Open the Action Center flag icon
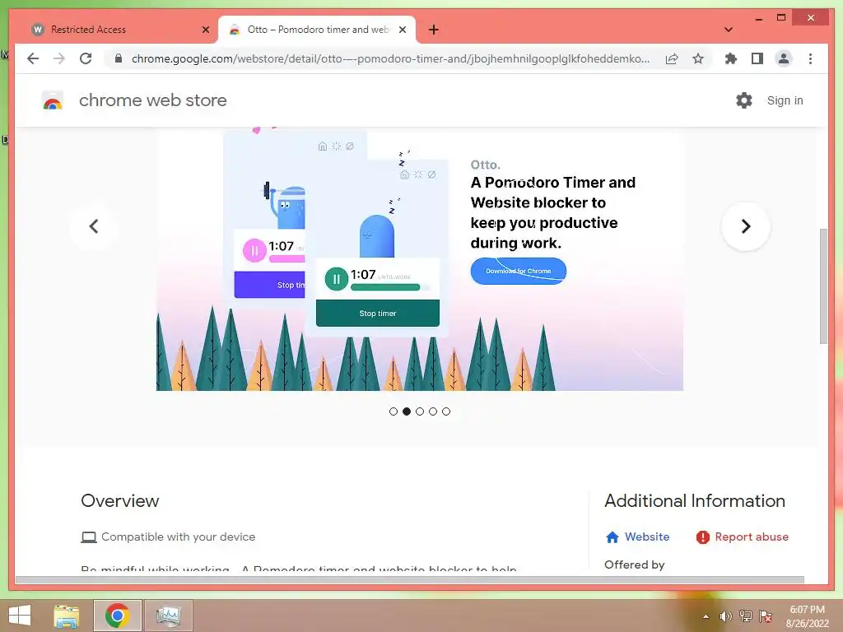This screenshot has height=632, width=843. pyautogui.click(x=766, y=616)
